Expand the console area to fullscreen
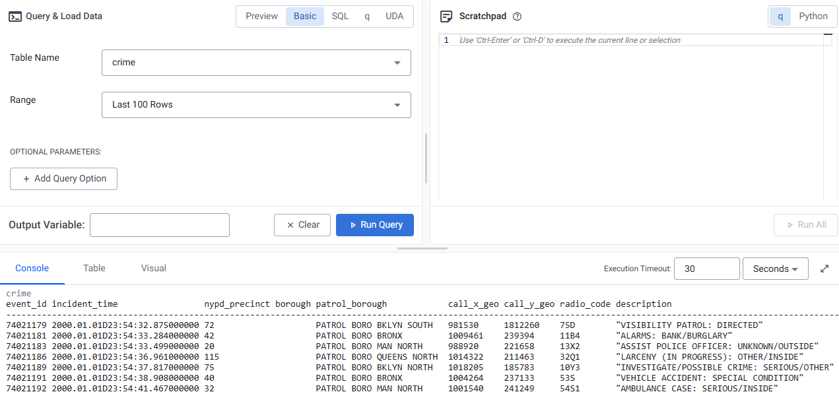The width and height of the screenshot is (839, 394). point(824,268)
